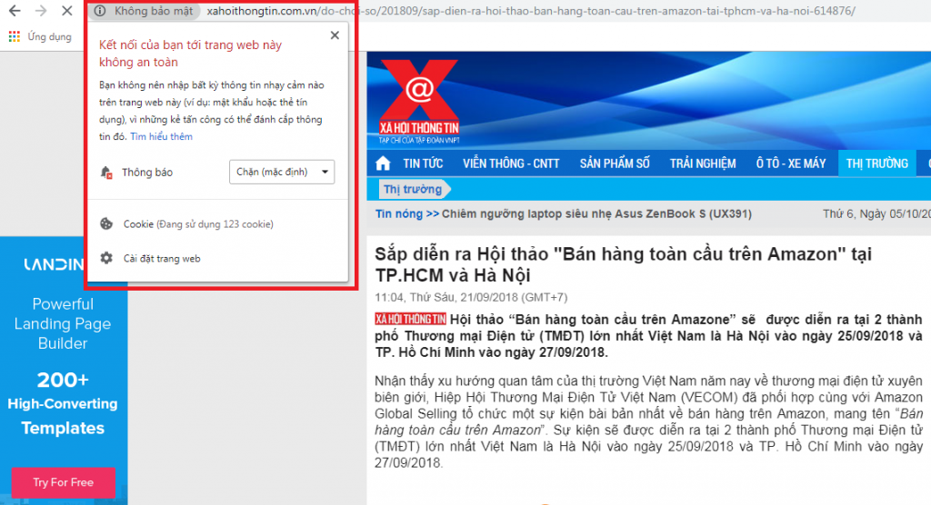Click the 'Không bảo mật' security label
This screenshot has height=505, width=931.
(x=153, y=11)
